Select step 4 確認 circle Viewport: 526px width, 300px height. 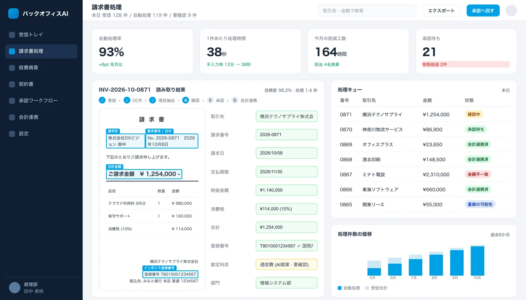tap(186, 100)
